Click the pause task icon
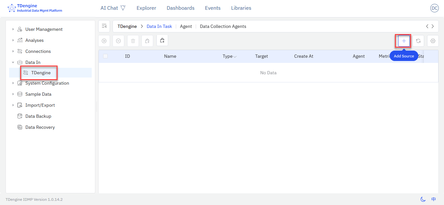444x205 pixels. pos(118,41)
